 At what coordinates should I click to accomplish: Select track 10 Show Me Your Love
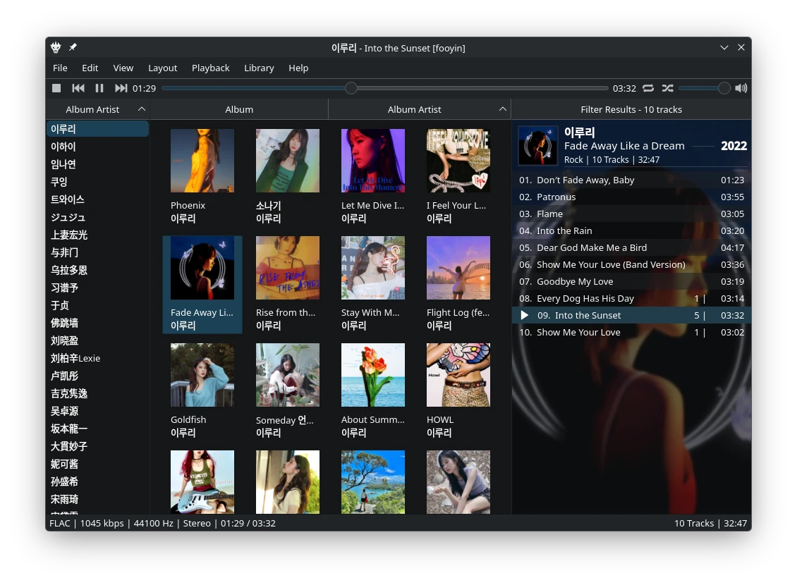coord(631,332)
